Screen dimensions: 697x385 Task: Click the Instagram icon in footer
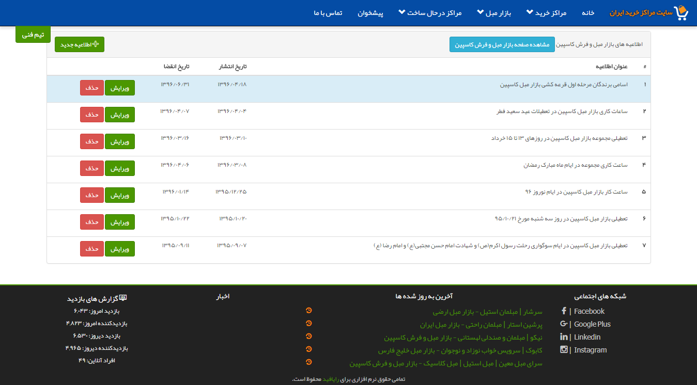(x=564, y=350)
